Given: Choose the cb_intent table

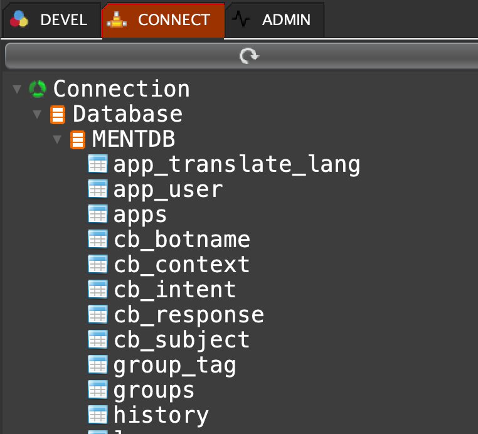Looking at the screenshot, I should pyautogui.click(x=174, y=290).
